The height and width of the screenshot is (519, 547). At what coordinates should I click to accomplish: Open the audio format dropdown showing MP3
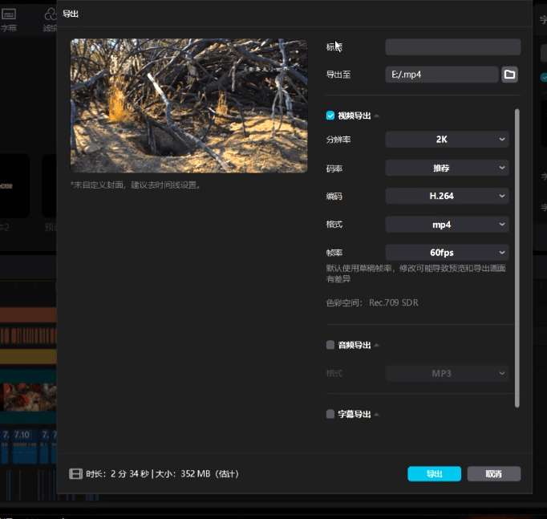[x=447, y=373]
